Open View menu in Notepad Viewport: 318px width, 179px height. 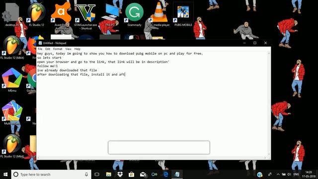tap(68, 49)
